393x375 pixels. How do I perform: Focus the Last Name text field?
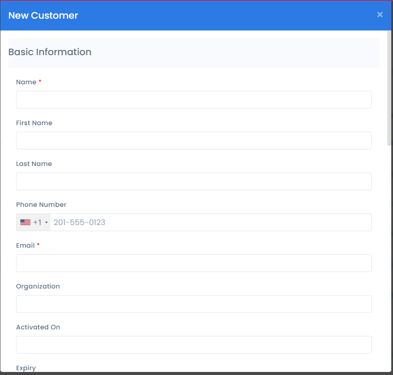pyautogui.click(x=194, y=181)
